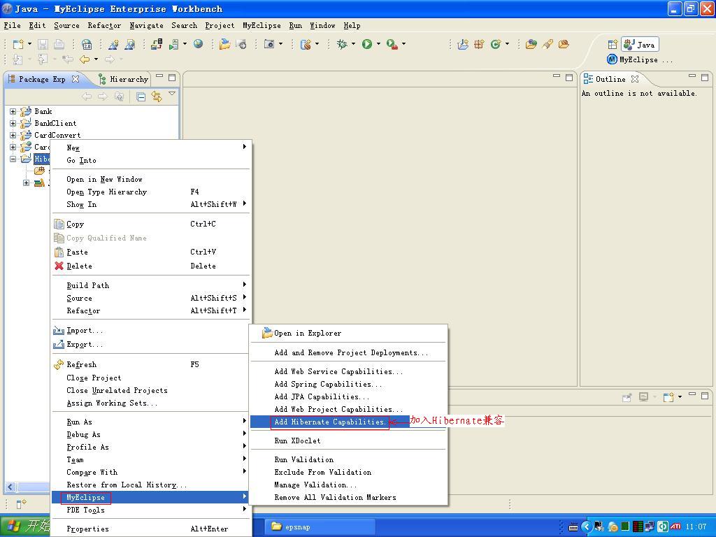The height and width of the screenshot is (537, 716).
Task: Choose Remove All Validation Markers
Action: [348, 497]
